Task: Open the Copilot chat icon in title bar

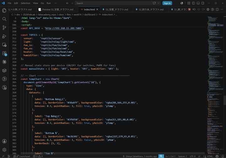Action: [154, 3]
